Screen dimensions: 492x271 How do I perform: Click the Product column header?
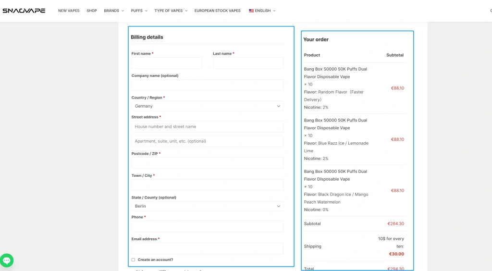pyautogui.click(x=312, y=55)
